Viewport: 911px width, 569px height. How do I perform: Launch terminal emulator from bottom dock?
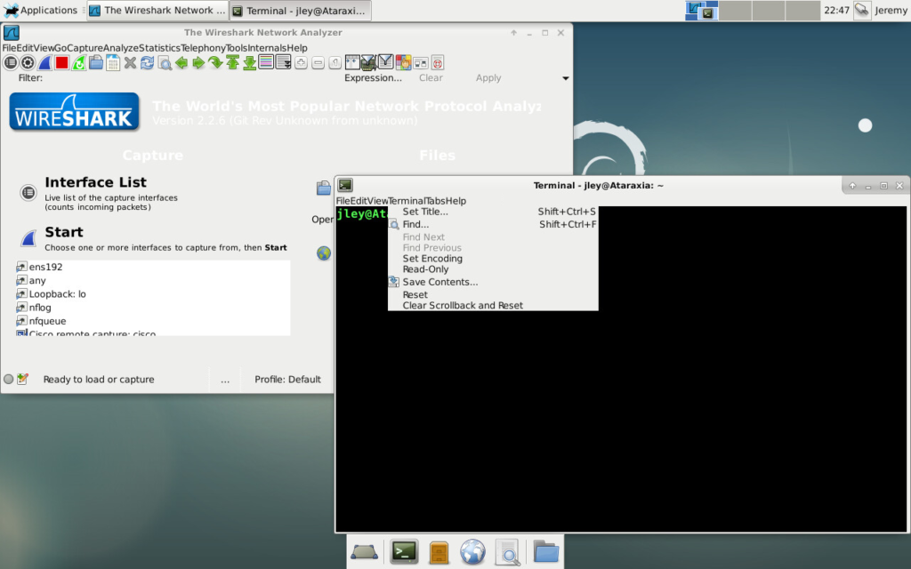point(404,551)
